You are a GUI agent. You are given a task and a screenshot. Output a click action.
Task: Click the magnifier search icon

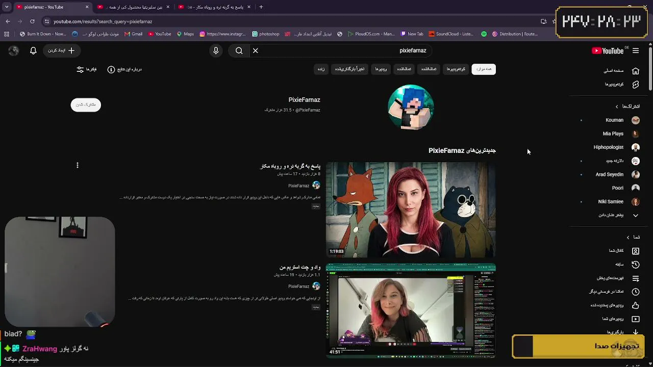pos(239,50)
